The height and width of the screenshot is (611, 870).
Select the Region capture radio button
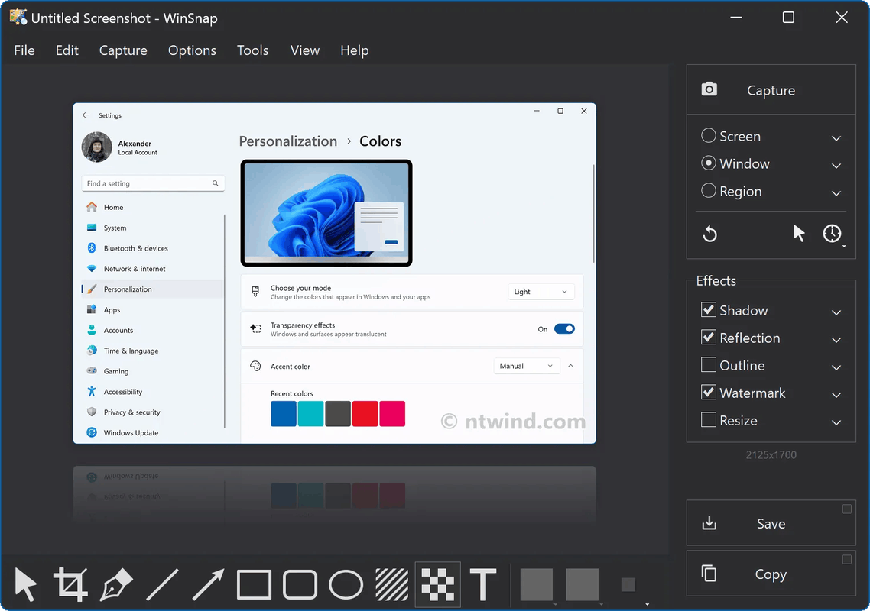click(709, 191)
